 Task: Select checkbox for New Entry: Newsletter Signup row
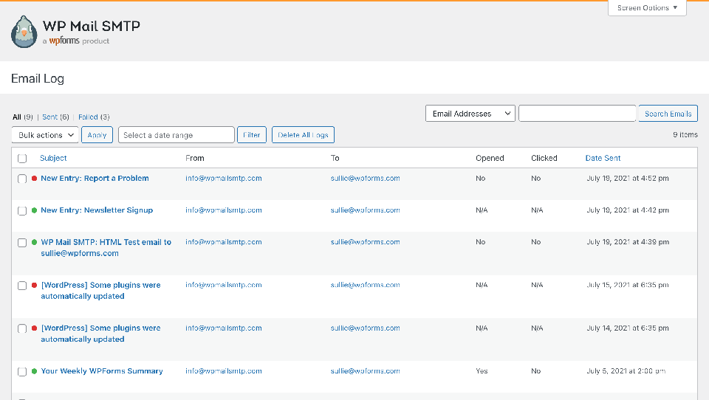[x=22, y=210]
